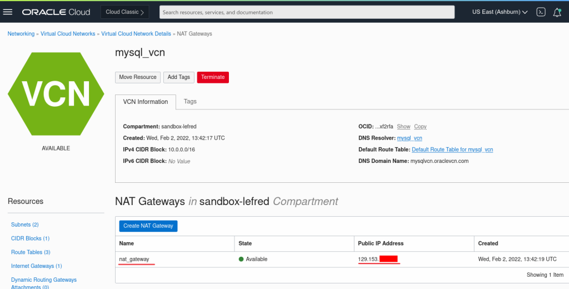Open Internet Gateways (1) resource list

(36, 266)
